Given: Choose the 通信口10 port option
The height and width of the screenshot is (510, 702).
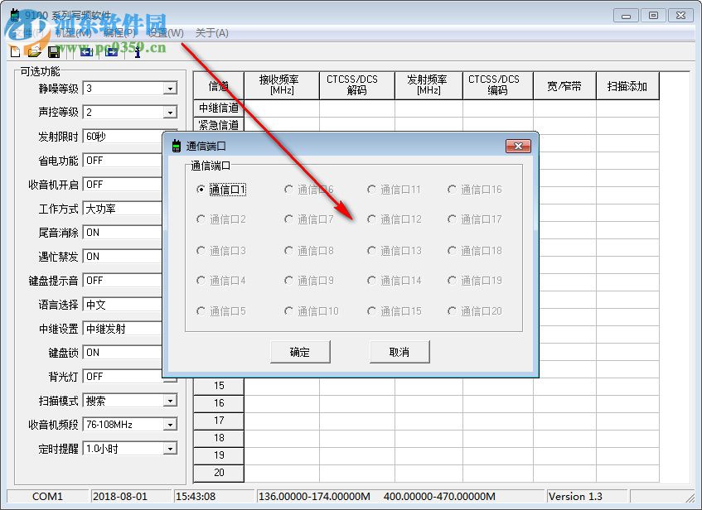Looking at the screenshot, I should click(312, 311).
